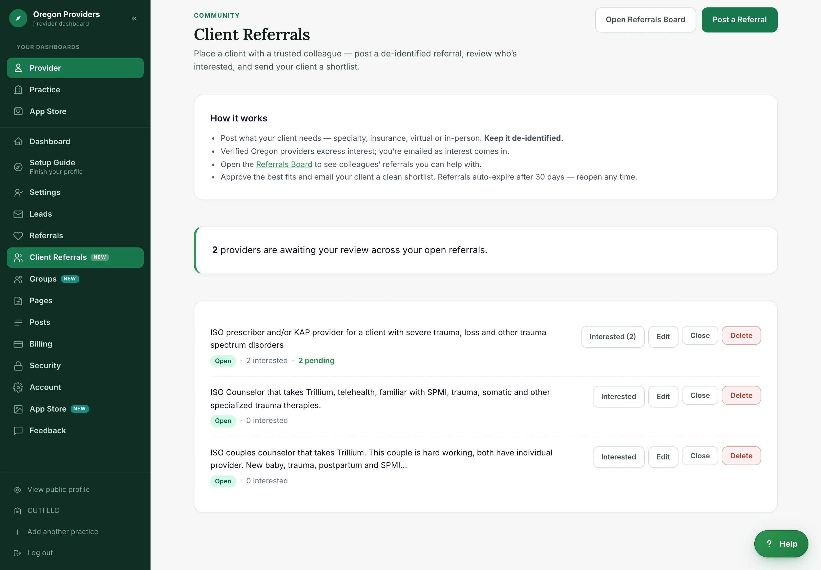Click the Open badge on KAP provider referral
Screen dimensions: 821x570
pos(223,361)
